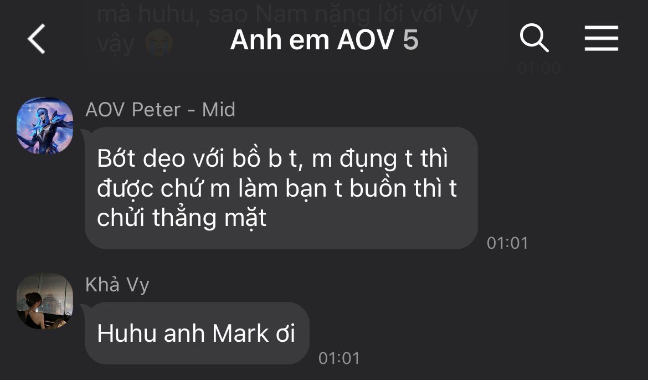The image size is (648, 380).
Task: Tap the faded 01:00 timestamp under header
Action: click(x=539, y=68)
